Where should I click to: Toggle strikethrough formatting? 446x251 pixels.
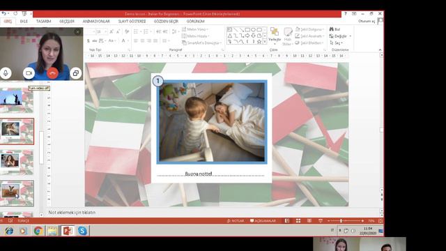point(95,40)
